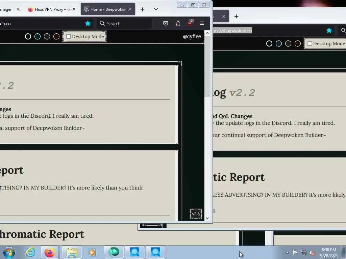Select the brown theme circle in right window
The width and height of the screenshot is (346, 259).
298,44
